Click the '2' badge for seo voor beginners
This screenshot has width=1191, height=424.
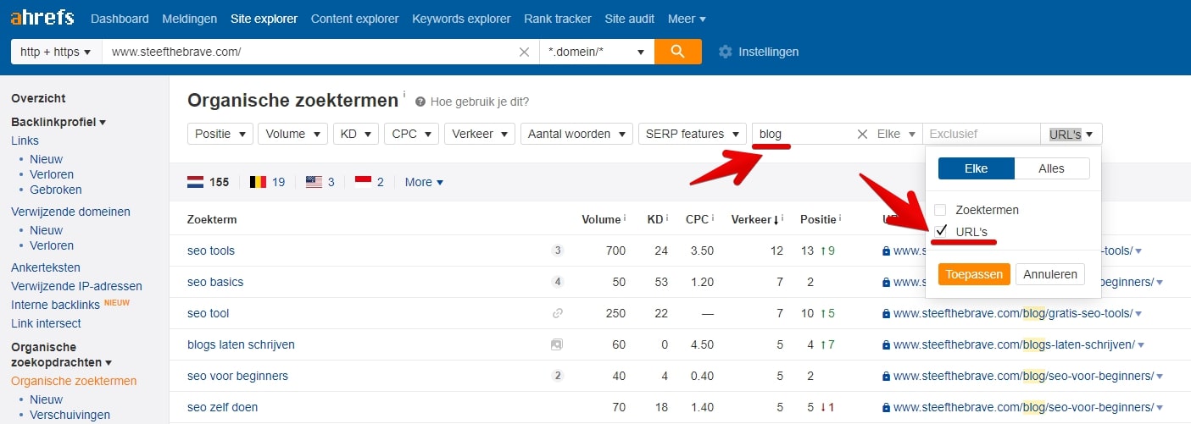[557, 376]
